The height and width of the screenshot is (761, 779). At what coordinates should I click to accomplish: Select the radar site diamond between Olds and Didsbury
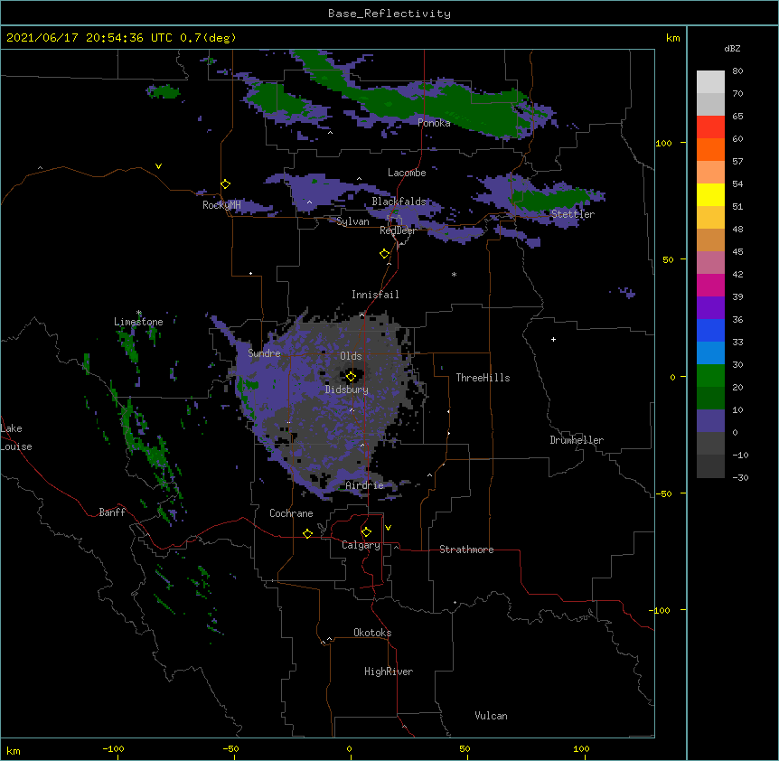[351, 377]
